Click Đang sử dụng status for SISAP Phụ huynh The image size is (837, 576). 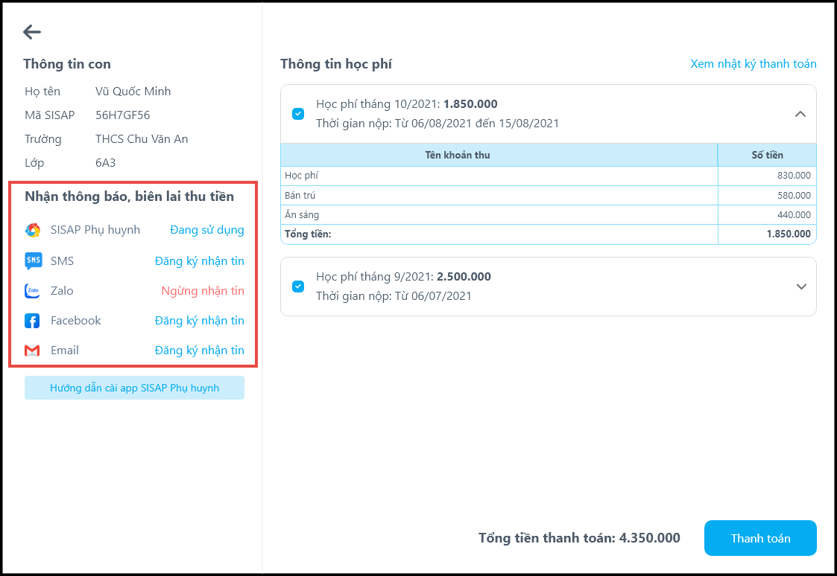207,230
